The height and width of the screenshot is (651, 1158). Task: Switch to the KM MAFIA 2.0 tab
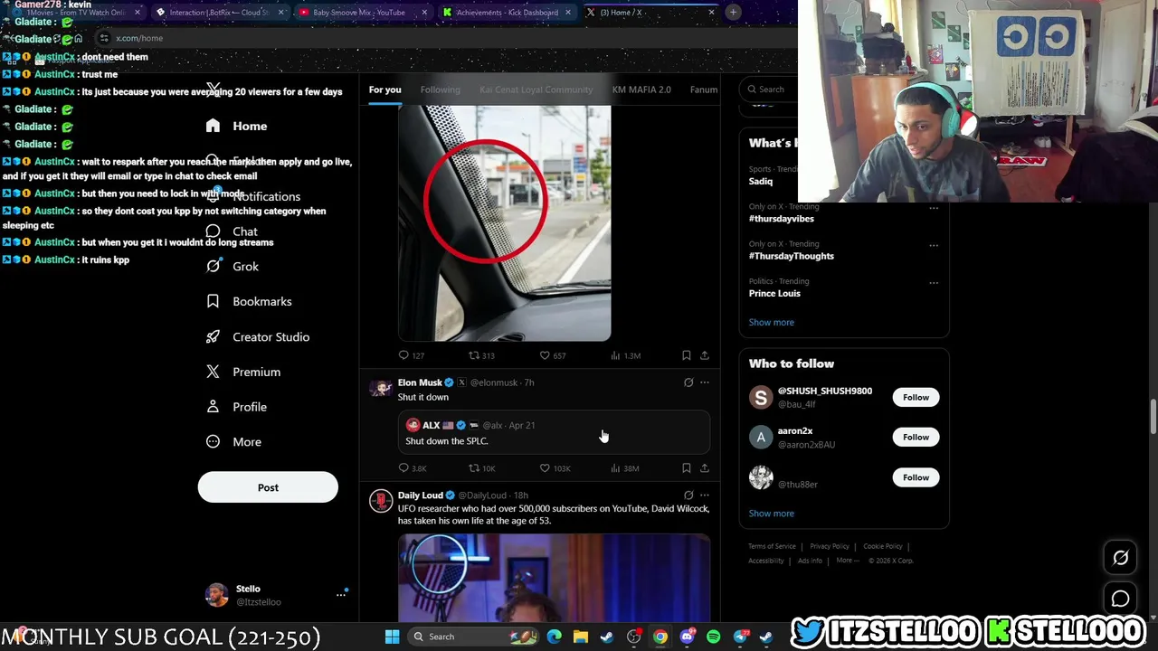641,90
